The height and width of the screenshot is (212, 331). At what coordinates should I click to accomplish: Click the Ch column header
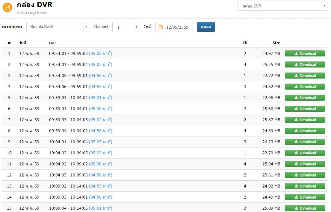[245, 43]
